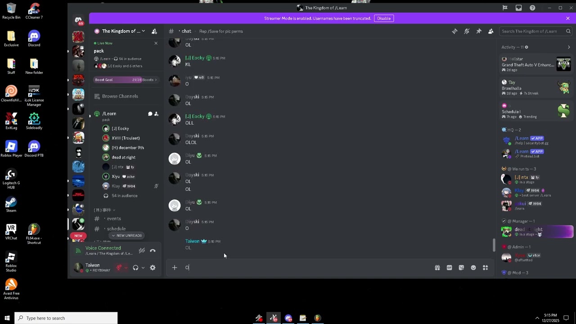Open chat icon for /Learn stage
Viewport: 576px width, 324px height.
tap(150, 114)
